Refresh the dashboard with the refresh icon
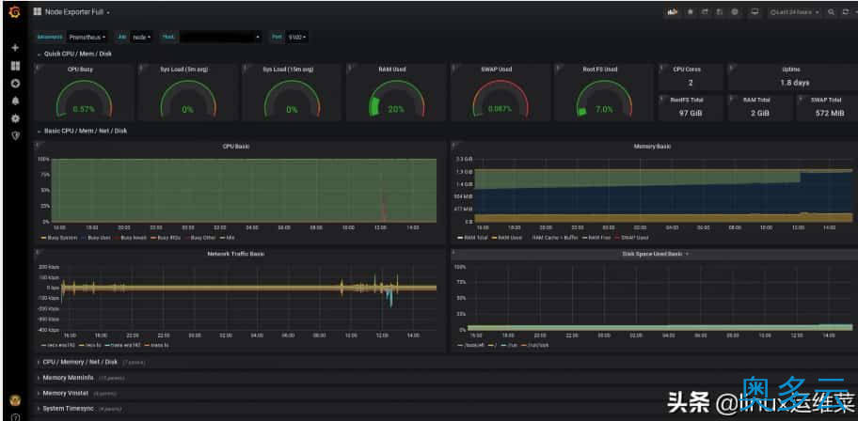This screenshot has height=421, width=858. tap(846, 11)
